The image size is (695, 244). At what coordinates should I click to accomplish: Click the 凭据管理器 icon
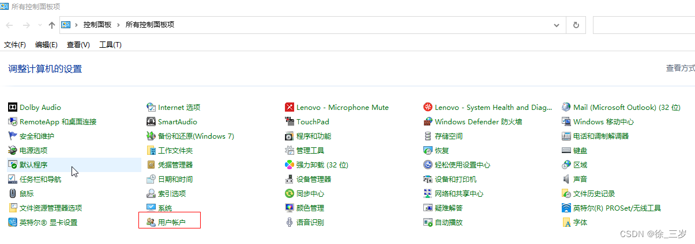click(151, 165)
